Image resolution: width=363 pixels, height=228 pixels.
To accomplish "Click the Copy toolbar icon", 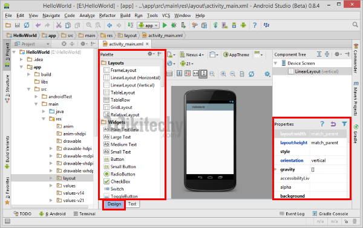I will [x=68, y=25].
